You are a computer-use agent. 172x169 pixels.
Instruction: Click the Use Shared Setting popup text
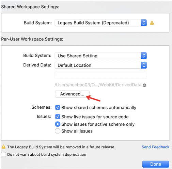pyautogui.click(x=78, y=56)
